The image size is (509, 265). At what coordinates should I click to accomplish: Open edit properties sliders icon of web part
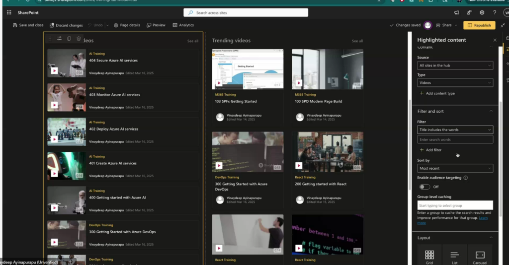(x=60, y=39)
